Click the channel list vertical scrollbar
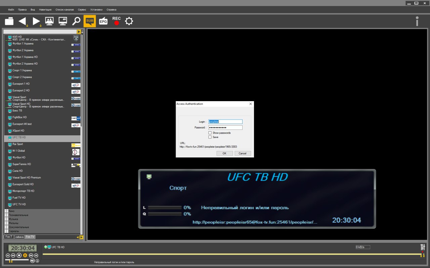Image resolution: width=430 pixels, height=268 pixels. (x=82, y=134)
